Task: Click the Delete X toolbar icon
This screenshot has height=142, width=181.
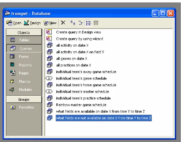Action: coord(63,23)
